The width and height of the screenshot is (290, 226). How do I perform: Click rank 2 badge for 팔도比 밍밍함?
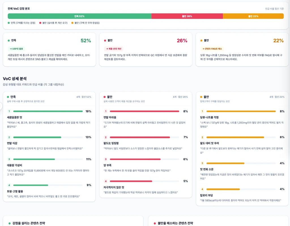coord(106,137)
